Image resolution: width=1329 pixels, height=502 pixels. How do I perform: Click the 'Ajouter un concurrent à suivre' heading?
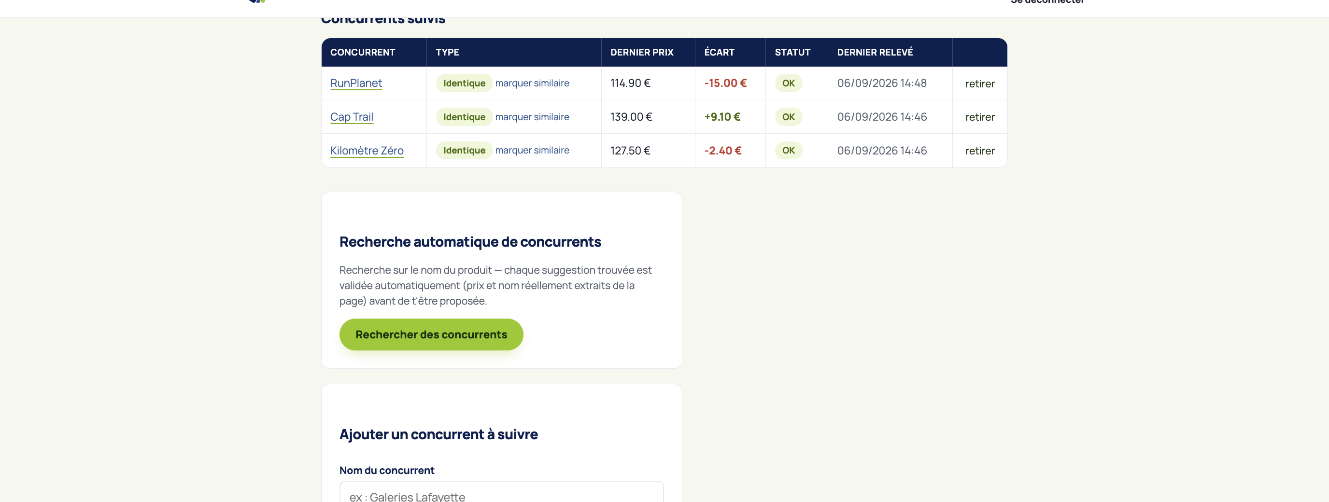(x=438, y=434)
